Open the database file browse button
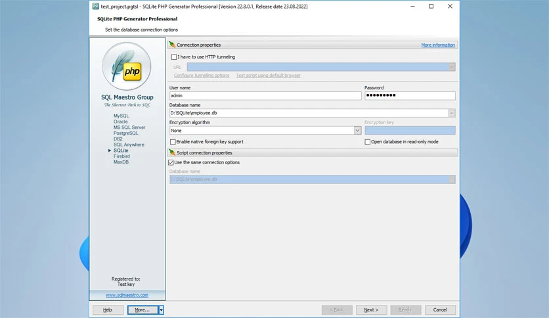 coord(452,113)
